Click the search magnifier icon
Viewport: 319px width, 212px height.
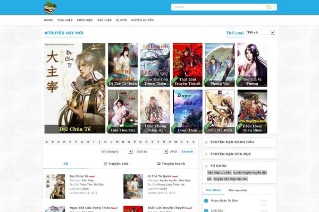268,7
